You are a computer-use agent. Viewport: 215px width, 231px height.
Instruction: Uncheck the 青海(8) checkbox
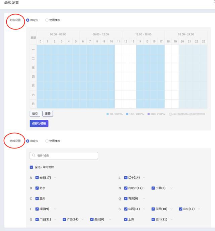(x=126, y=198)
